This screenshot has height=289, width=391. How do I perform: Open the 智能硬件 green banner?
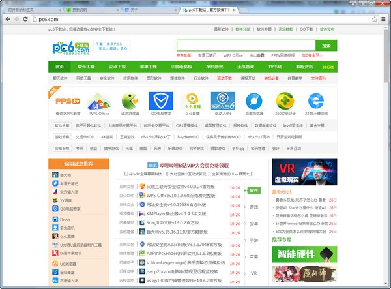click(x=304, y=254)
